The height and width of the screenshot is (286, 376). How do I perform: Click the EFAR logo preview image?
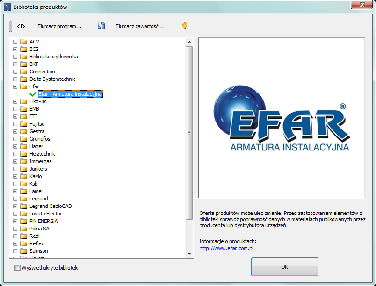click(281, 118)
